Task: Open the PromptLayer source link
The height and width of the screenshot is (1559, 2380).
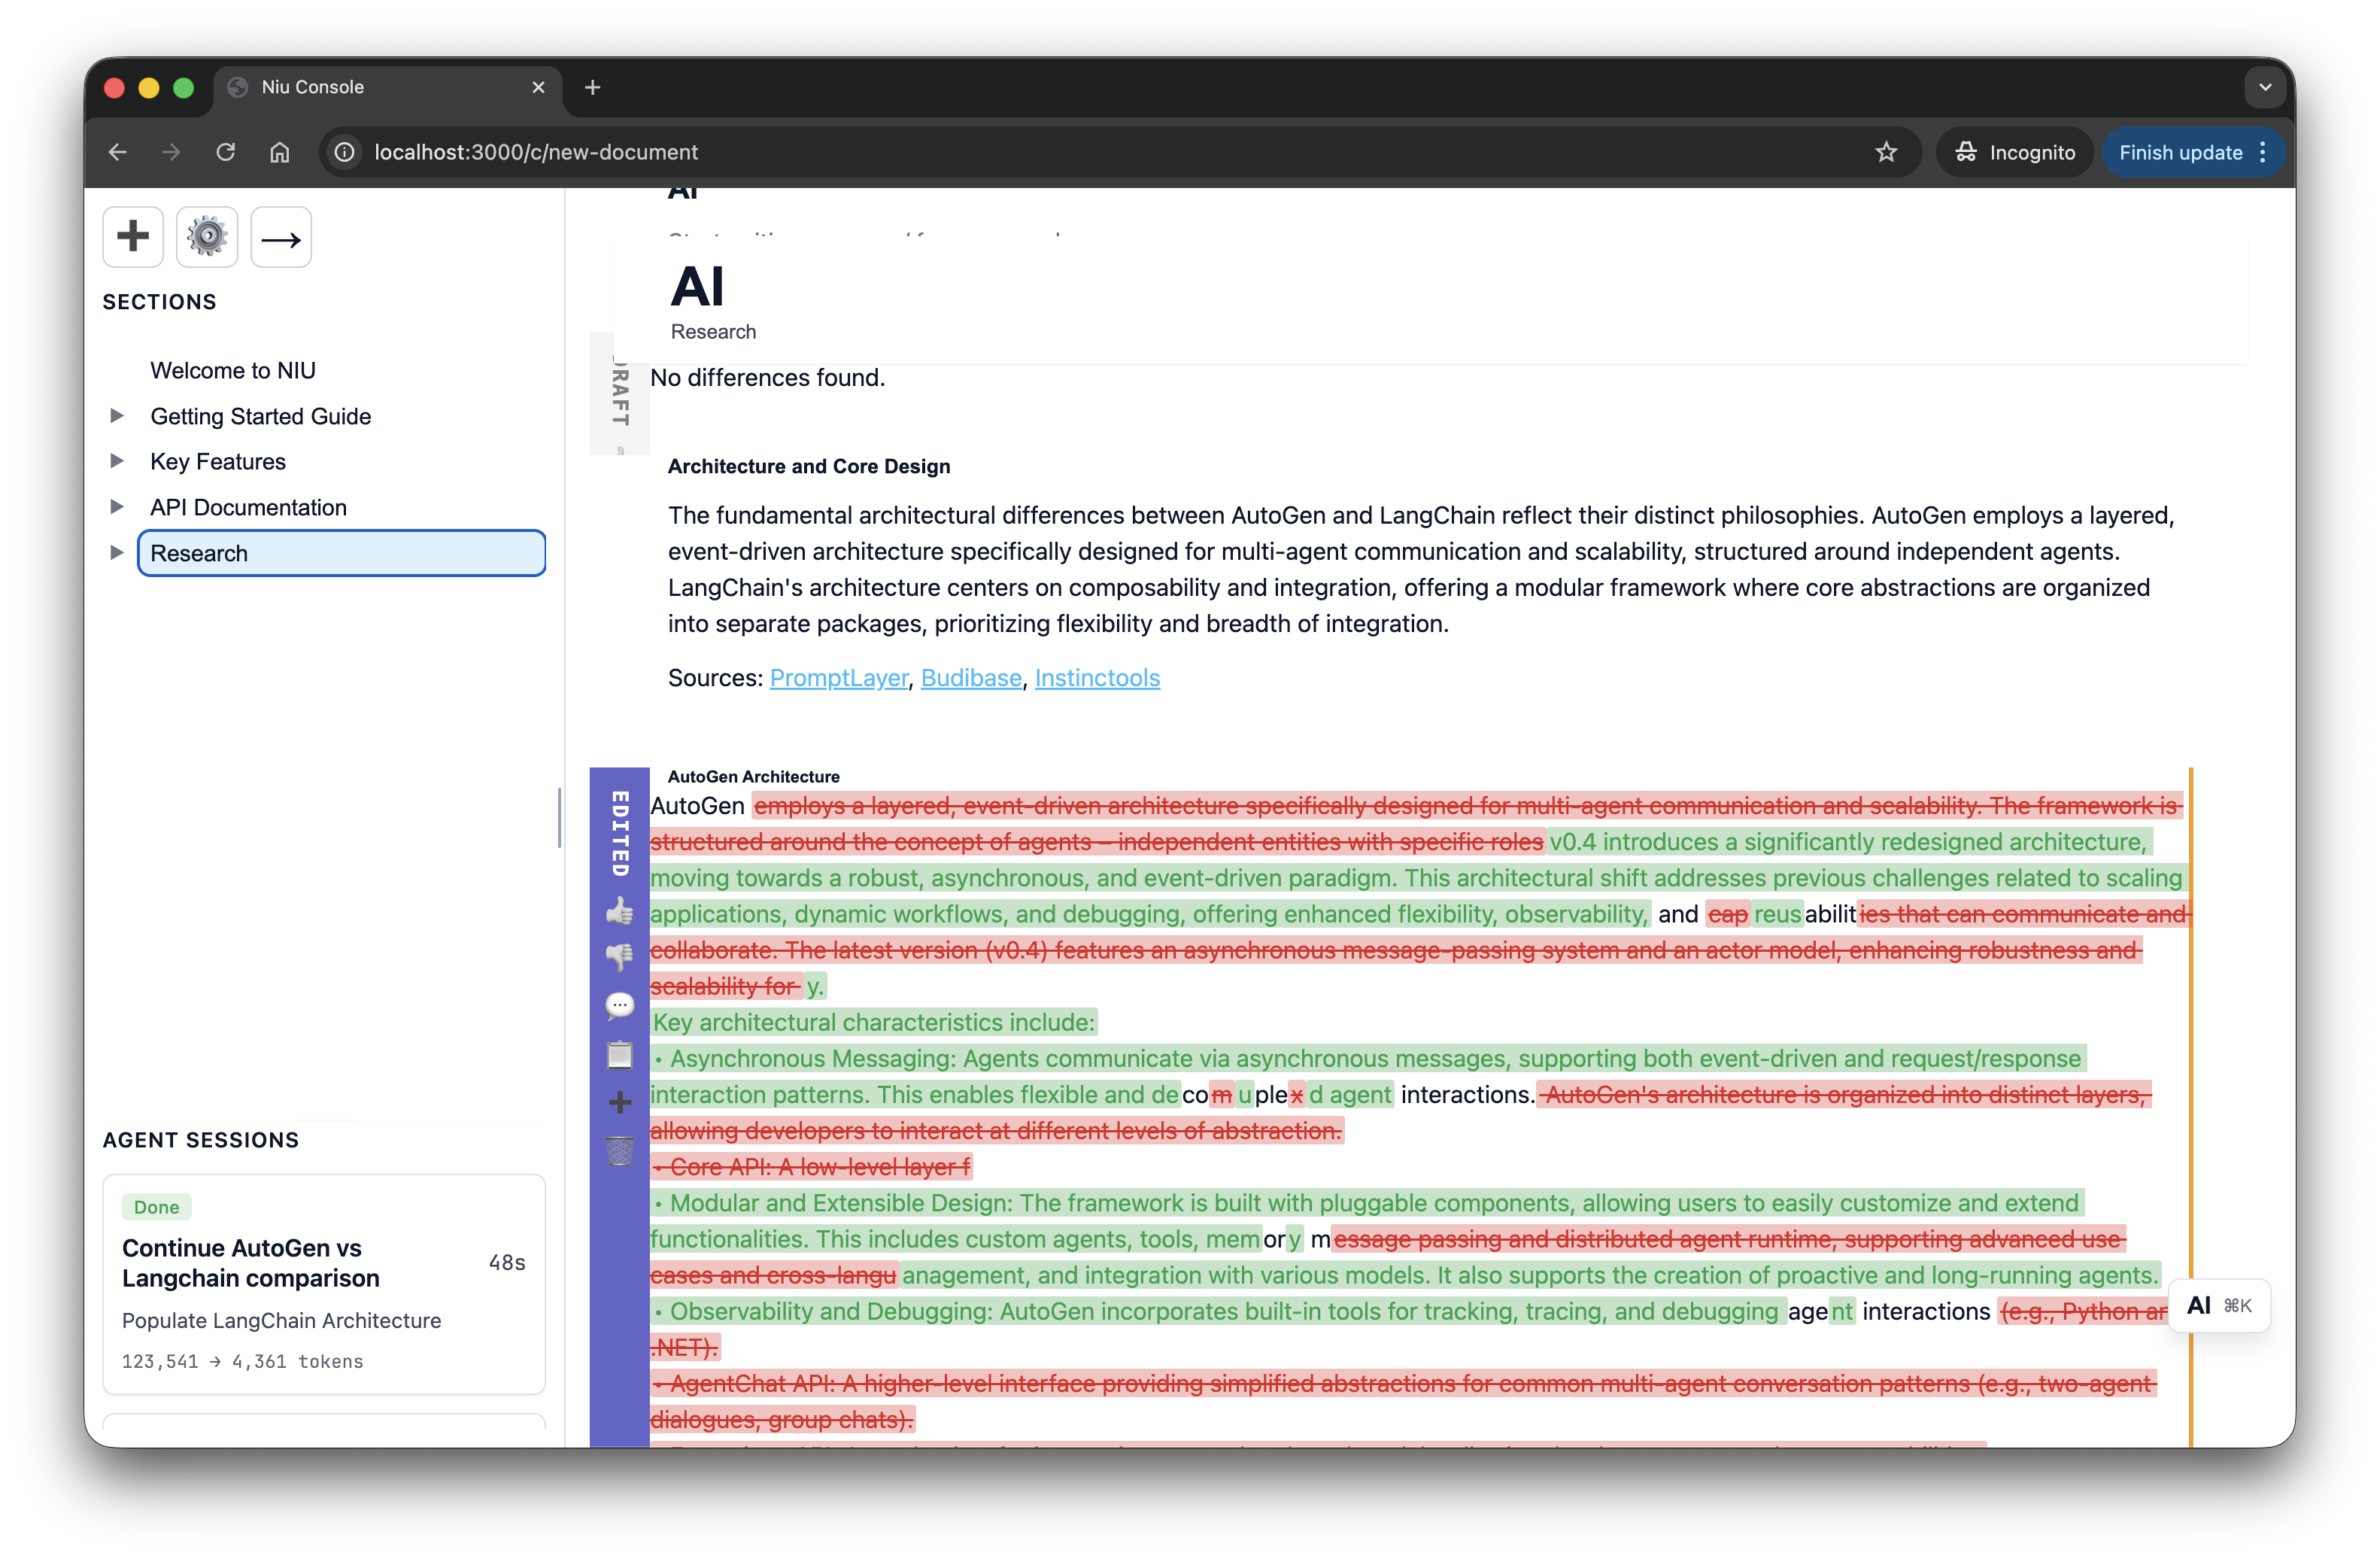Action: 838,678
